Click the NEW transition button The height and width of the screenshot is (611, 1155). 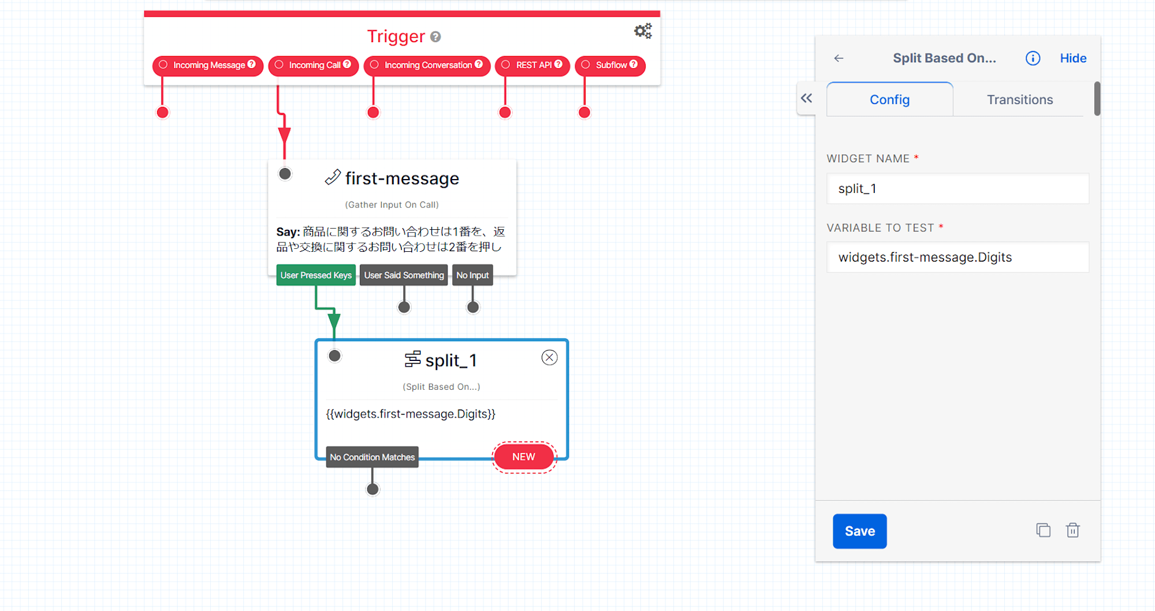[x=524, y=457]
